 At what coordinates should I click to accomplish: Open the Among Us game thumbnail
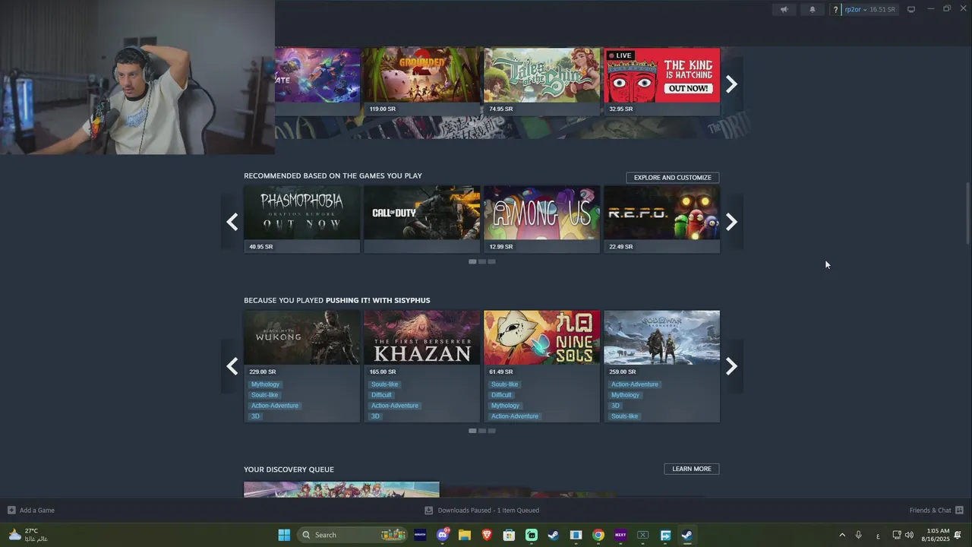coord(541,213)
